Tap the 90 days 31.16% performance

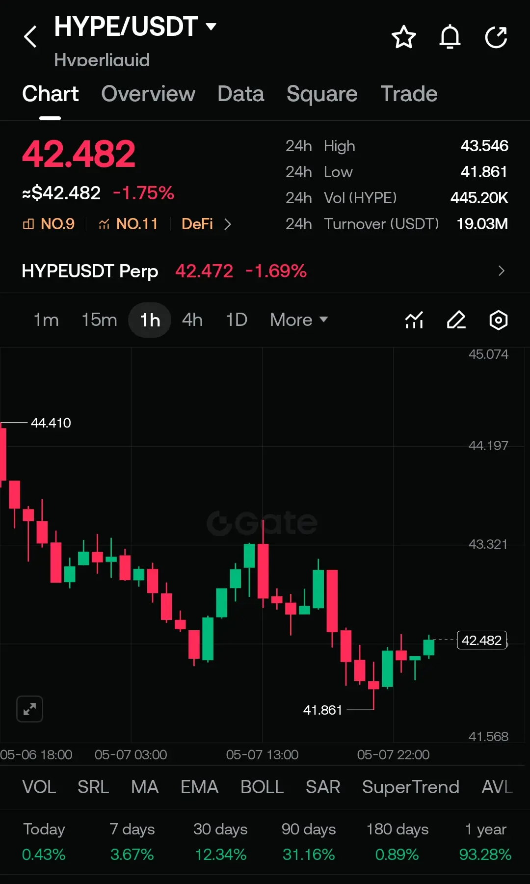click(309, 842)
